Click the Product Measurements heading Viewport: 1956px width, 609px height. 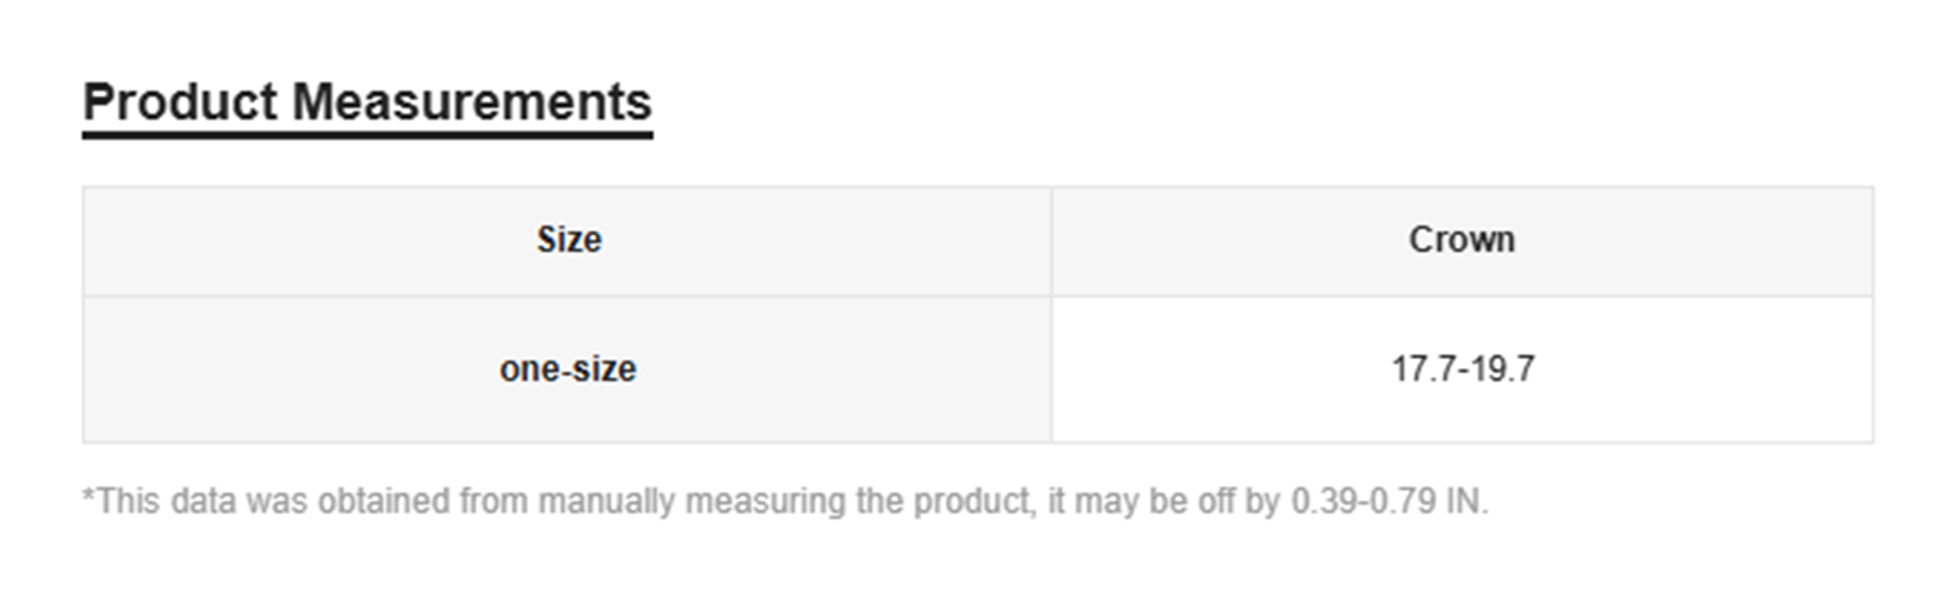367,102
